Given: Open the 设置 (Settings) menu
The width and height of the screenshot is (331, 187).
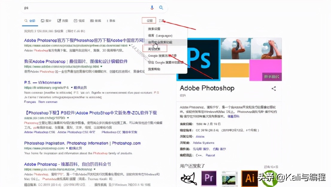Looking at the screenshot, I should coord(149,20).
